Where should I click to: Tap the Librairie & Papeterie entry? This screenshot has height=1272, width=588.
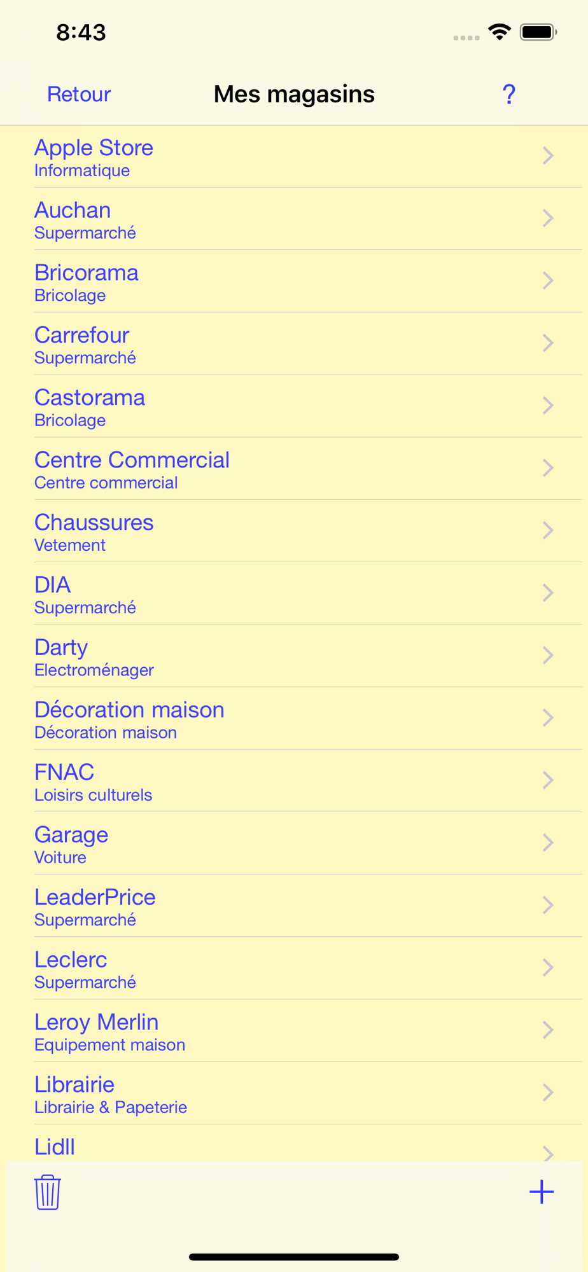pyautogui.click(x=294, y=1093)
